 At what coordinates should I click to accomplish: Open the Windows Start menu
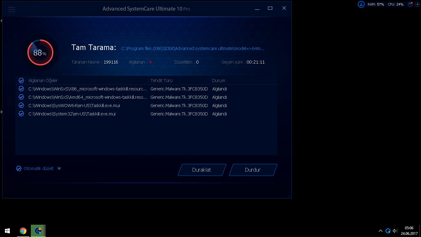pyautogui.click(x=7, y=231)
